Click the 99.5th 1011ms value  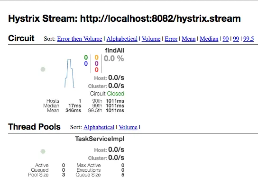(115, 110)
